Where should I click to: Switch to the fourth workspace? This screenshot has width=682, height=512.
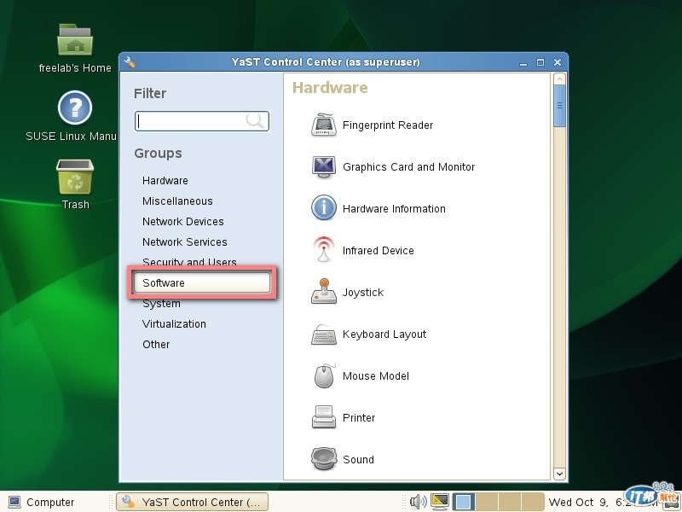533,502
